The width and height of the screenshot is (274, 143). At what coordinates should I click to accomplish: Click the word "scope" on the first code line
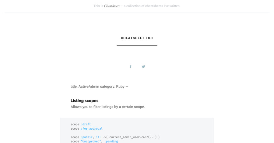75,124
